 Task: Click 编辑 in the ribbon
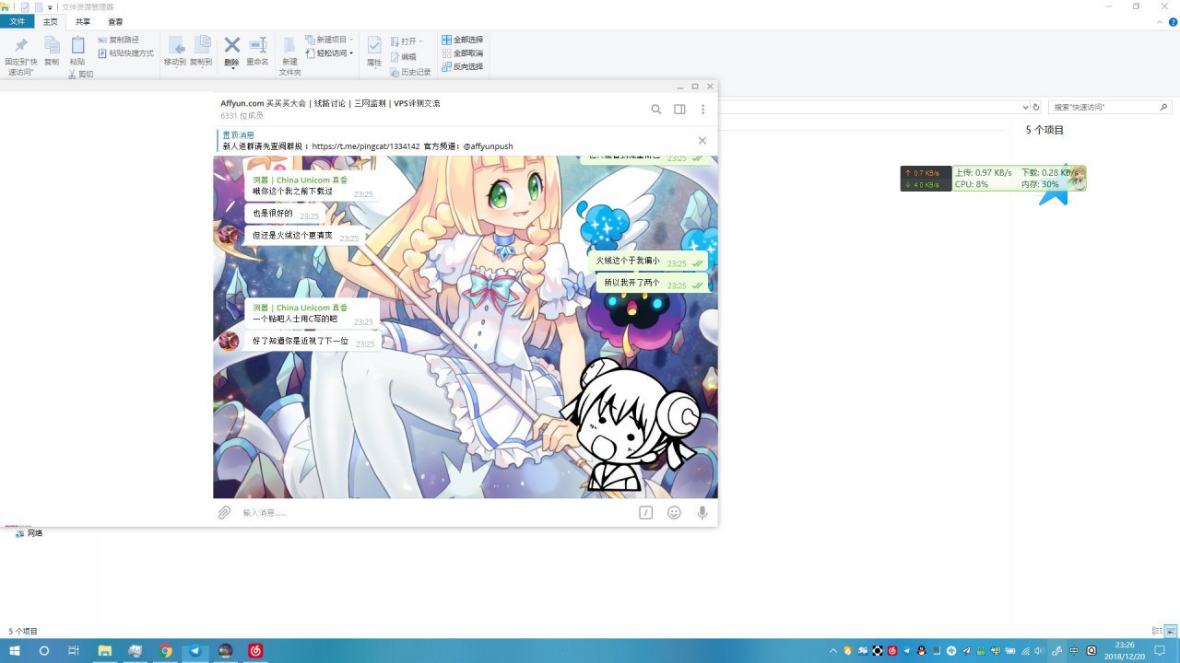[403, 56]
